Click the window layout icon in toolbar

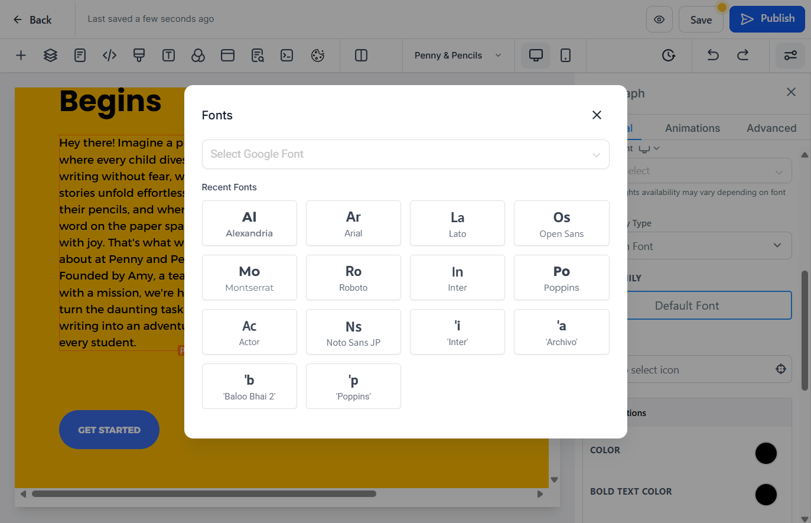(227, 56)
